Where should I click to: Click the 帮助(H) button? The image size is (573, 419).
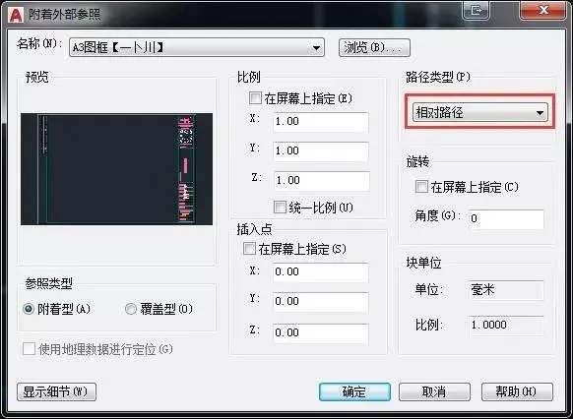[517, 392]
